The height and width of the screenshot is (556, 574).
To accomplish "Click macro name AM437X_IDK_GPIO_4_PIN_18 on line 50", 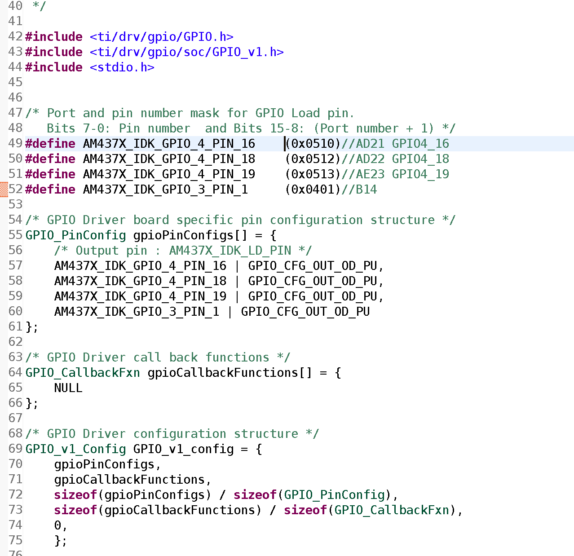I will tap(169, 159).
